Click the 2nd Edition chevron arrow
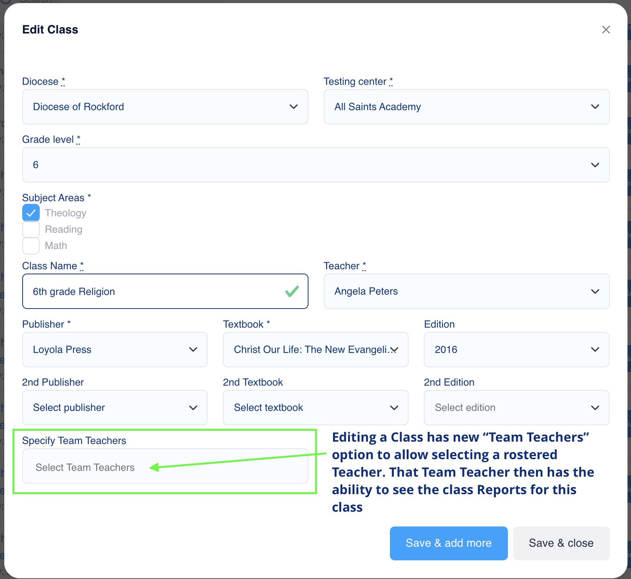631x579 pixels. 595,408
